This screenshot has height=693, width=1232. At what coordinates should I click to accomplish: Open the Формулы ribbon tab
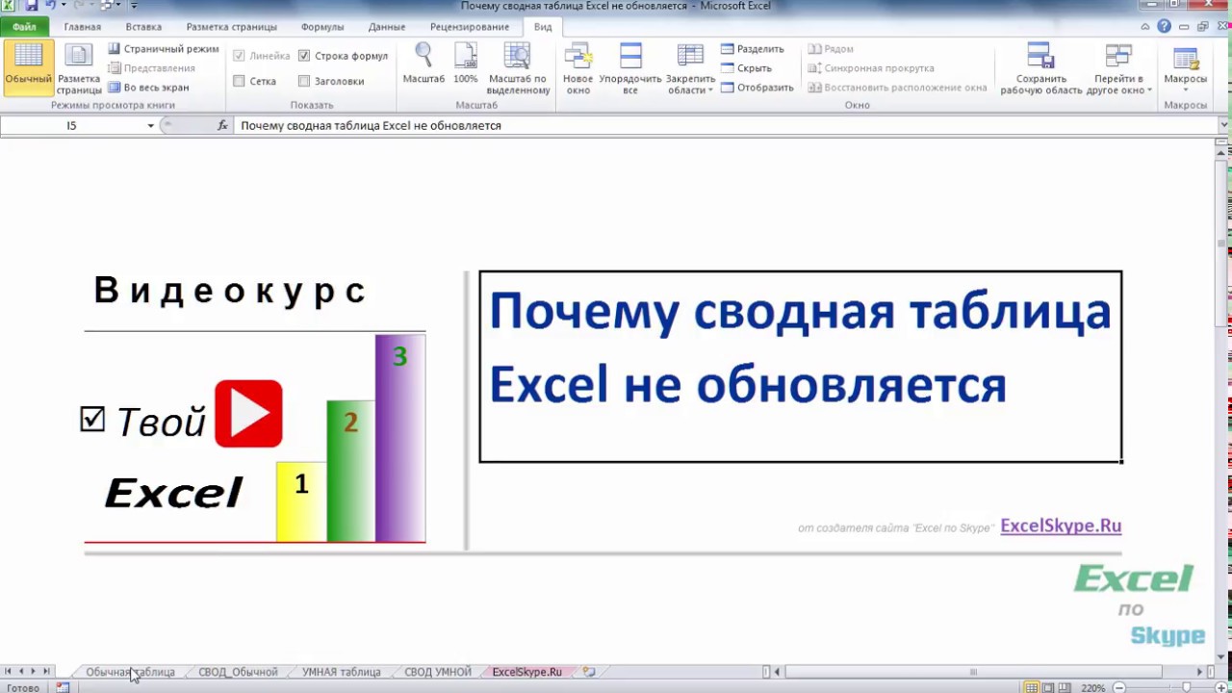[x=322, y=27]
